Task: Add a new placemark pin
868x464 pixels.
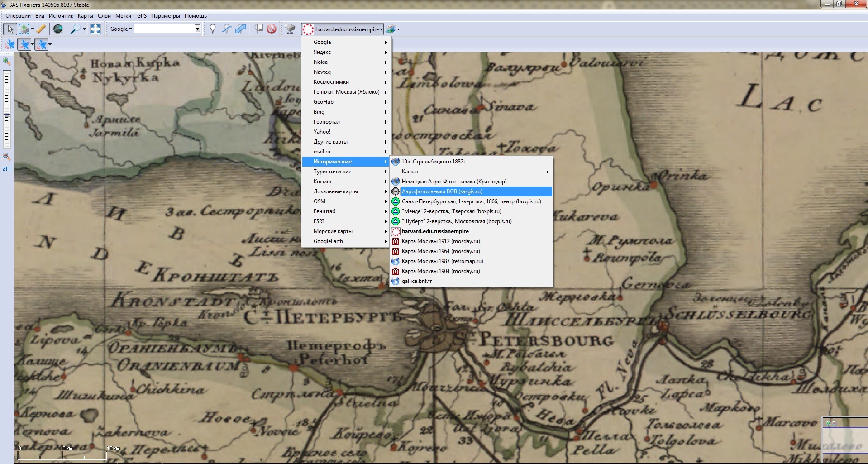Action: pos(213,29)
